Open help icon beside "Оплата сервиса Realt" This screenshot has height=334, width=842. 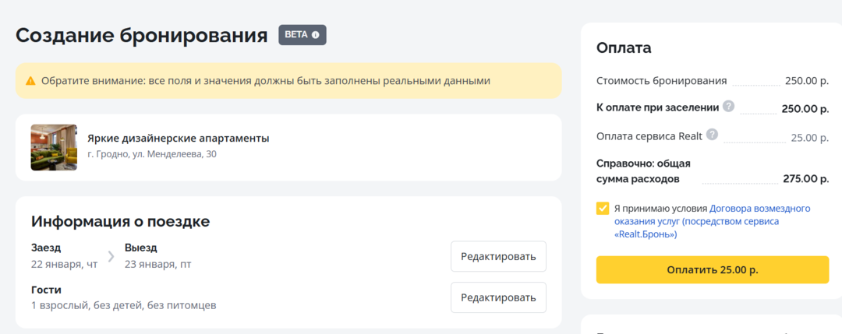(x=711, y=135)
